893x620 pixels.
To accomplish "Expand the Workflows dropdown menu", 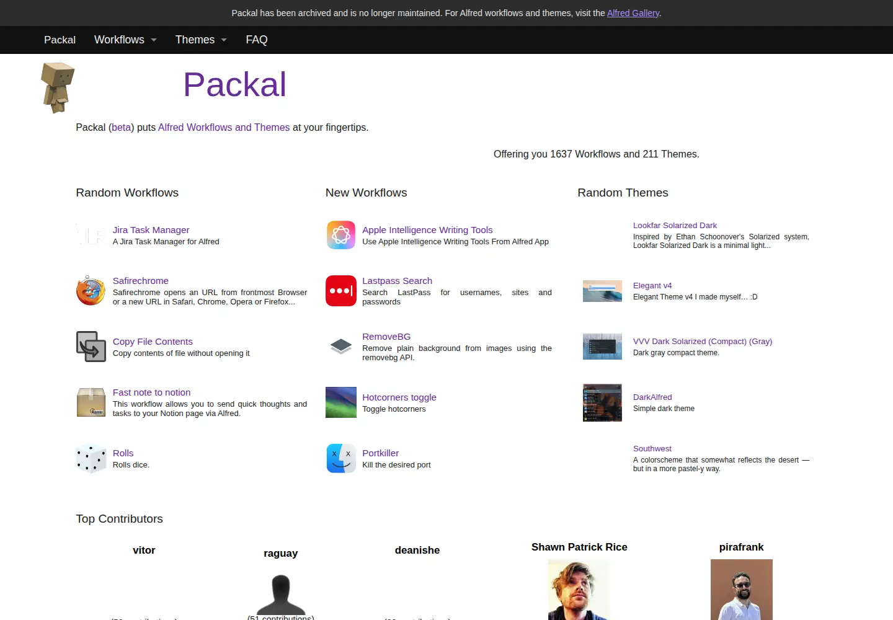I will tap(125, 40).
